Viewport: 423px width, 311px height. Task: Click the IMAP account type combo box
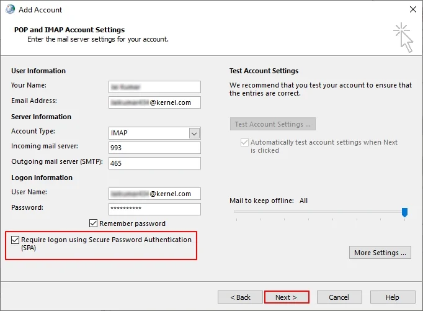point(154,133)
